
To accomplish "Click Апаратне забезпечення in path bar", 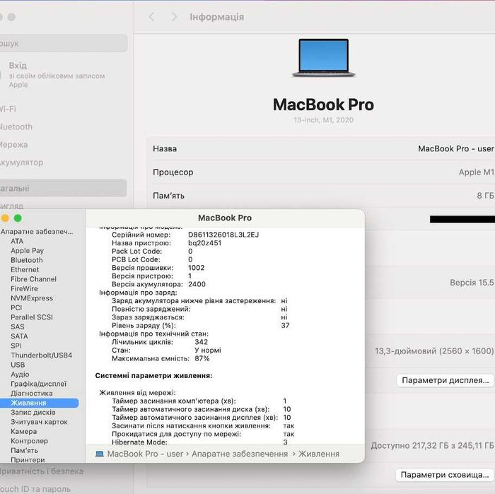I will [240, 454].
